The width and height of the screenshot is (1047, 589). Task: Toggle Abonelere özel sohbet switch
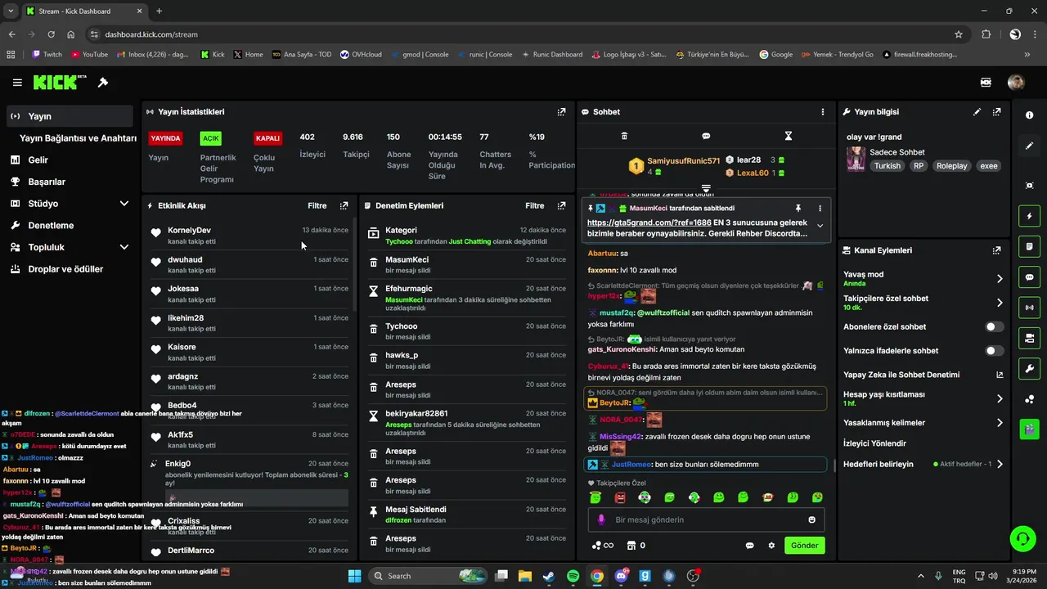click(995, 327)
